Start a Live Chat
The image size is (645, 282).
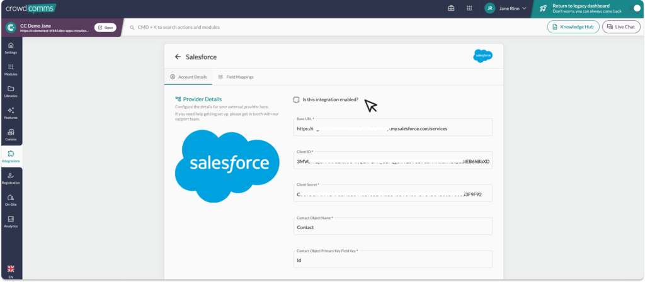(x=621, y=26)
